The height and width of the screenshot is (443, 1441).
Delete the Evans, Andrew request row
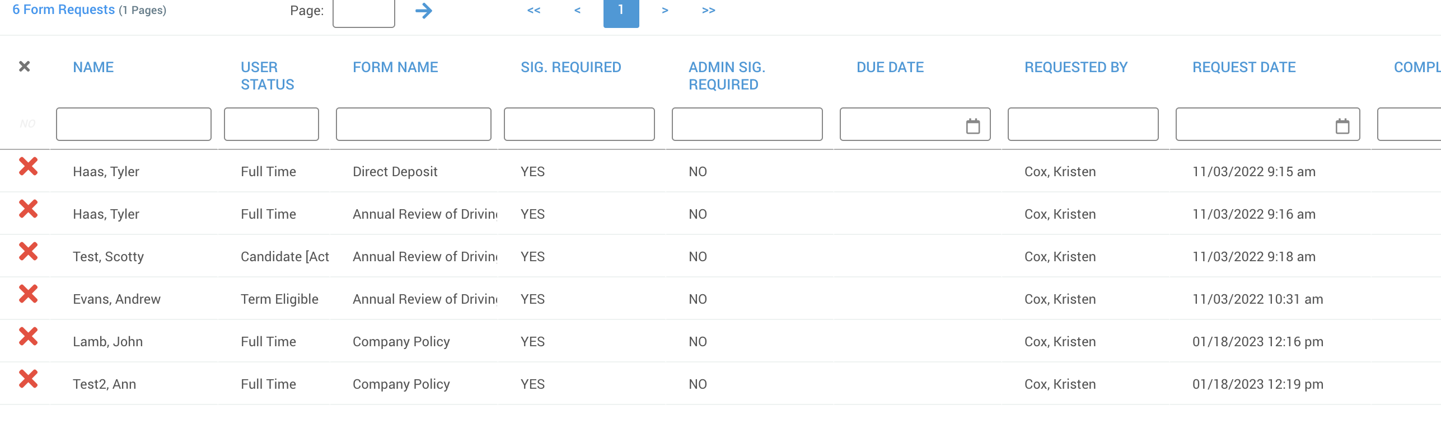(28, 294)
